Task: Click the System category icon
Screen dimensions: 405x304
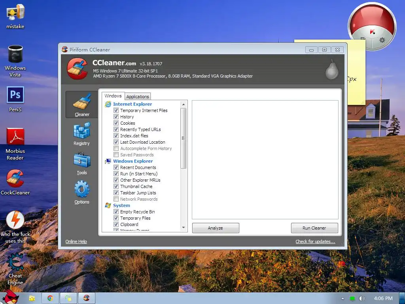Action: (x=108, y=205)
